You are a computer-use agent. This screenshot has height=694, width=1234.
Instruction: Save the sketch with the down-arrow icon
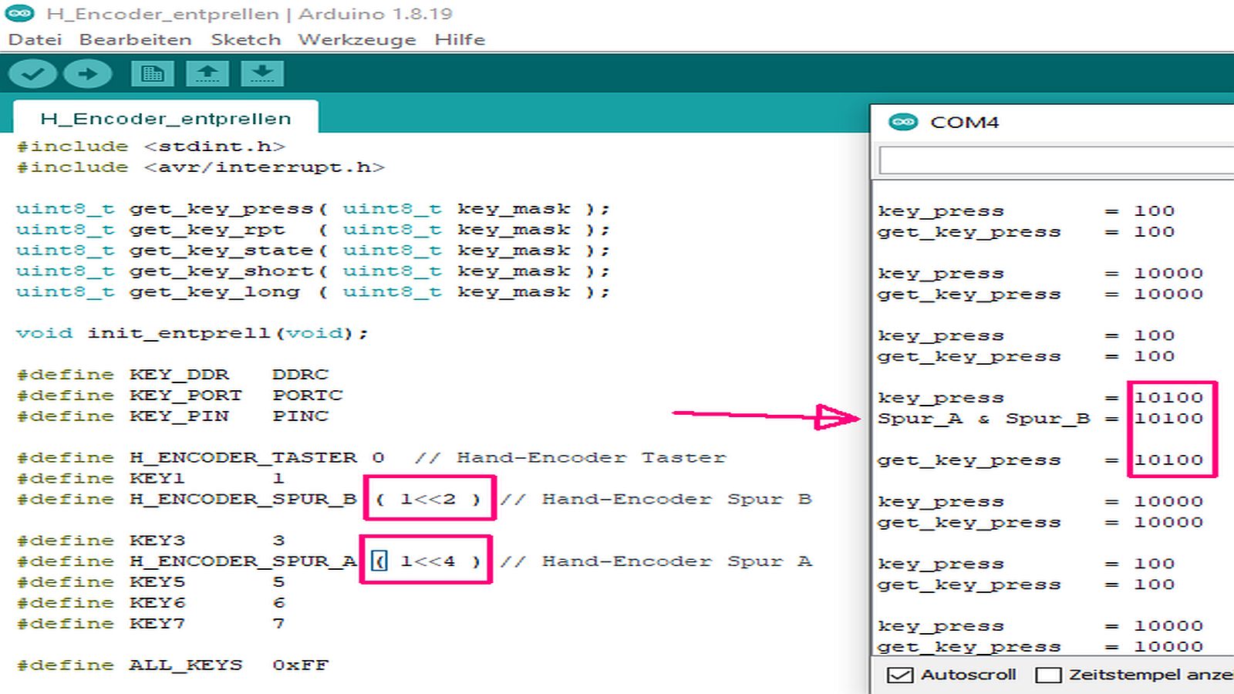[262, 74]
